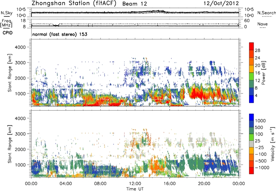Select the -100 label on Velocity colorbar
Image resolution: width=276 pixels, height=191 pixels.
[261, 154]
